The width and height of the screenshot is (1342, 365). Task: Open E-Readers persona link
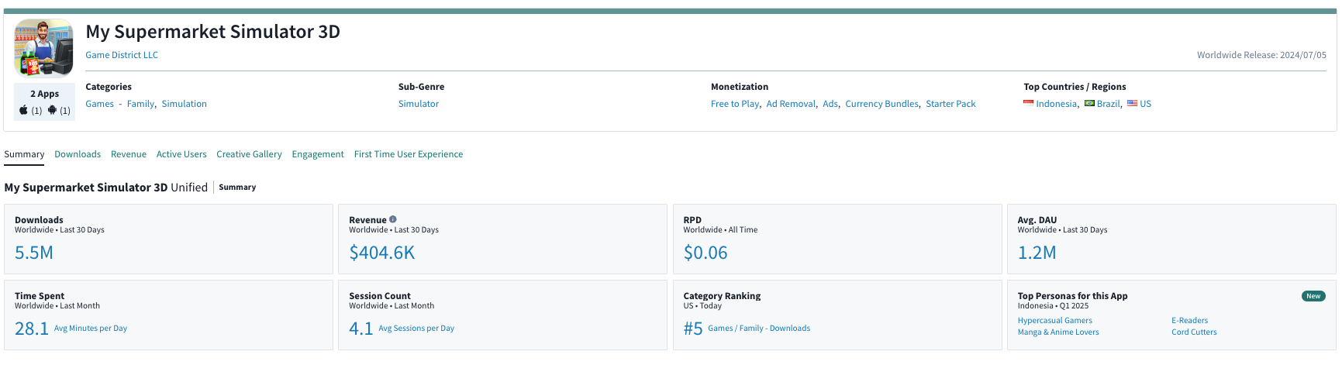click(x=1189, y=321)
